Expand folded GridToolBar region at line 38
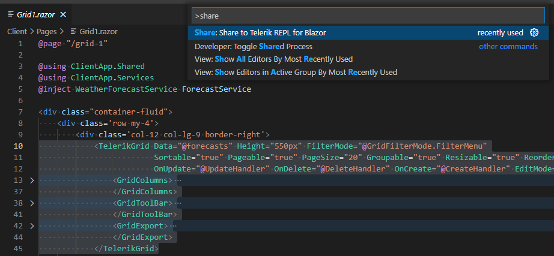 (x=32, y=203)
